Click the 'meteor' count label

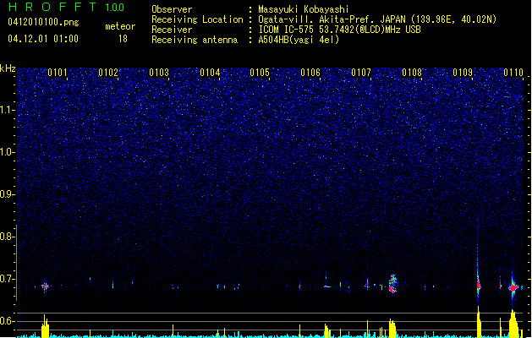click(120, 26)
